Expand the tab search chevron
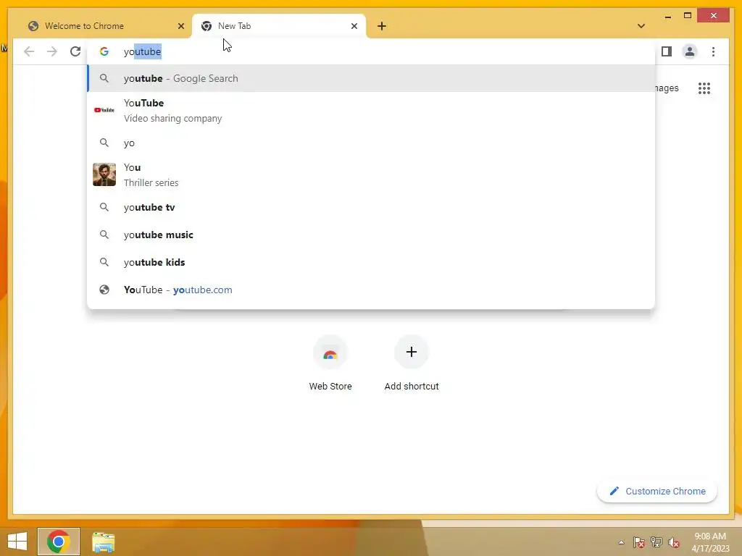The width and height of the screenshot is (742, 556). coord(641,26)
